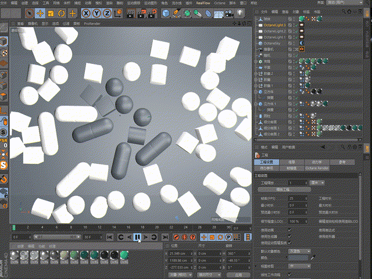This screenshot has width=372, height=279.
Task: Open the Octane Render attribute tab
Action: click(317, 168)
